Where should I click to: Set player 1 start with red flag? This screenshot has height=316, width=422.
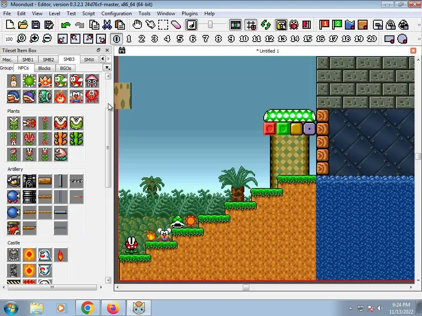[324, 25]
